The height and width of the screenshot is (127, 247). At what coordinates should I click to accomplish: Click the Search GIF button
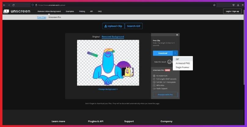point(133,26)
